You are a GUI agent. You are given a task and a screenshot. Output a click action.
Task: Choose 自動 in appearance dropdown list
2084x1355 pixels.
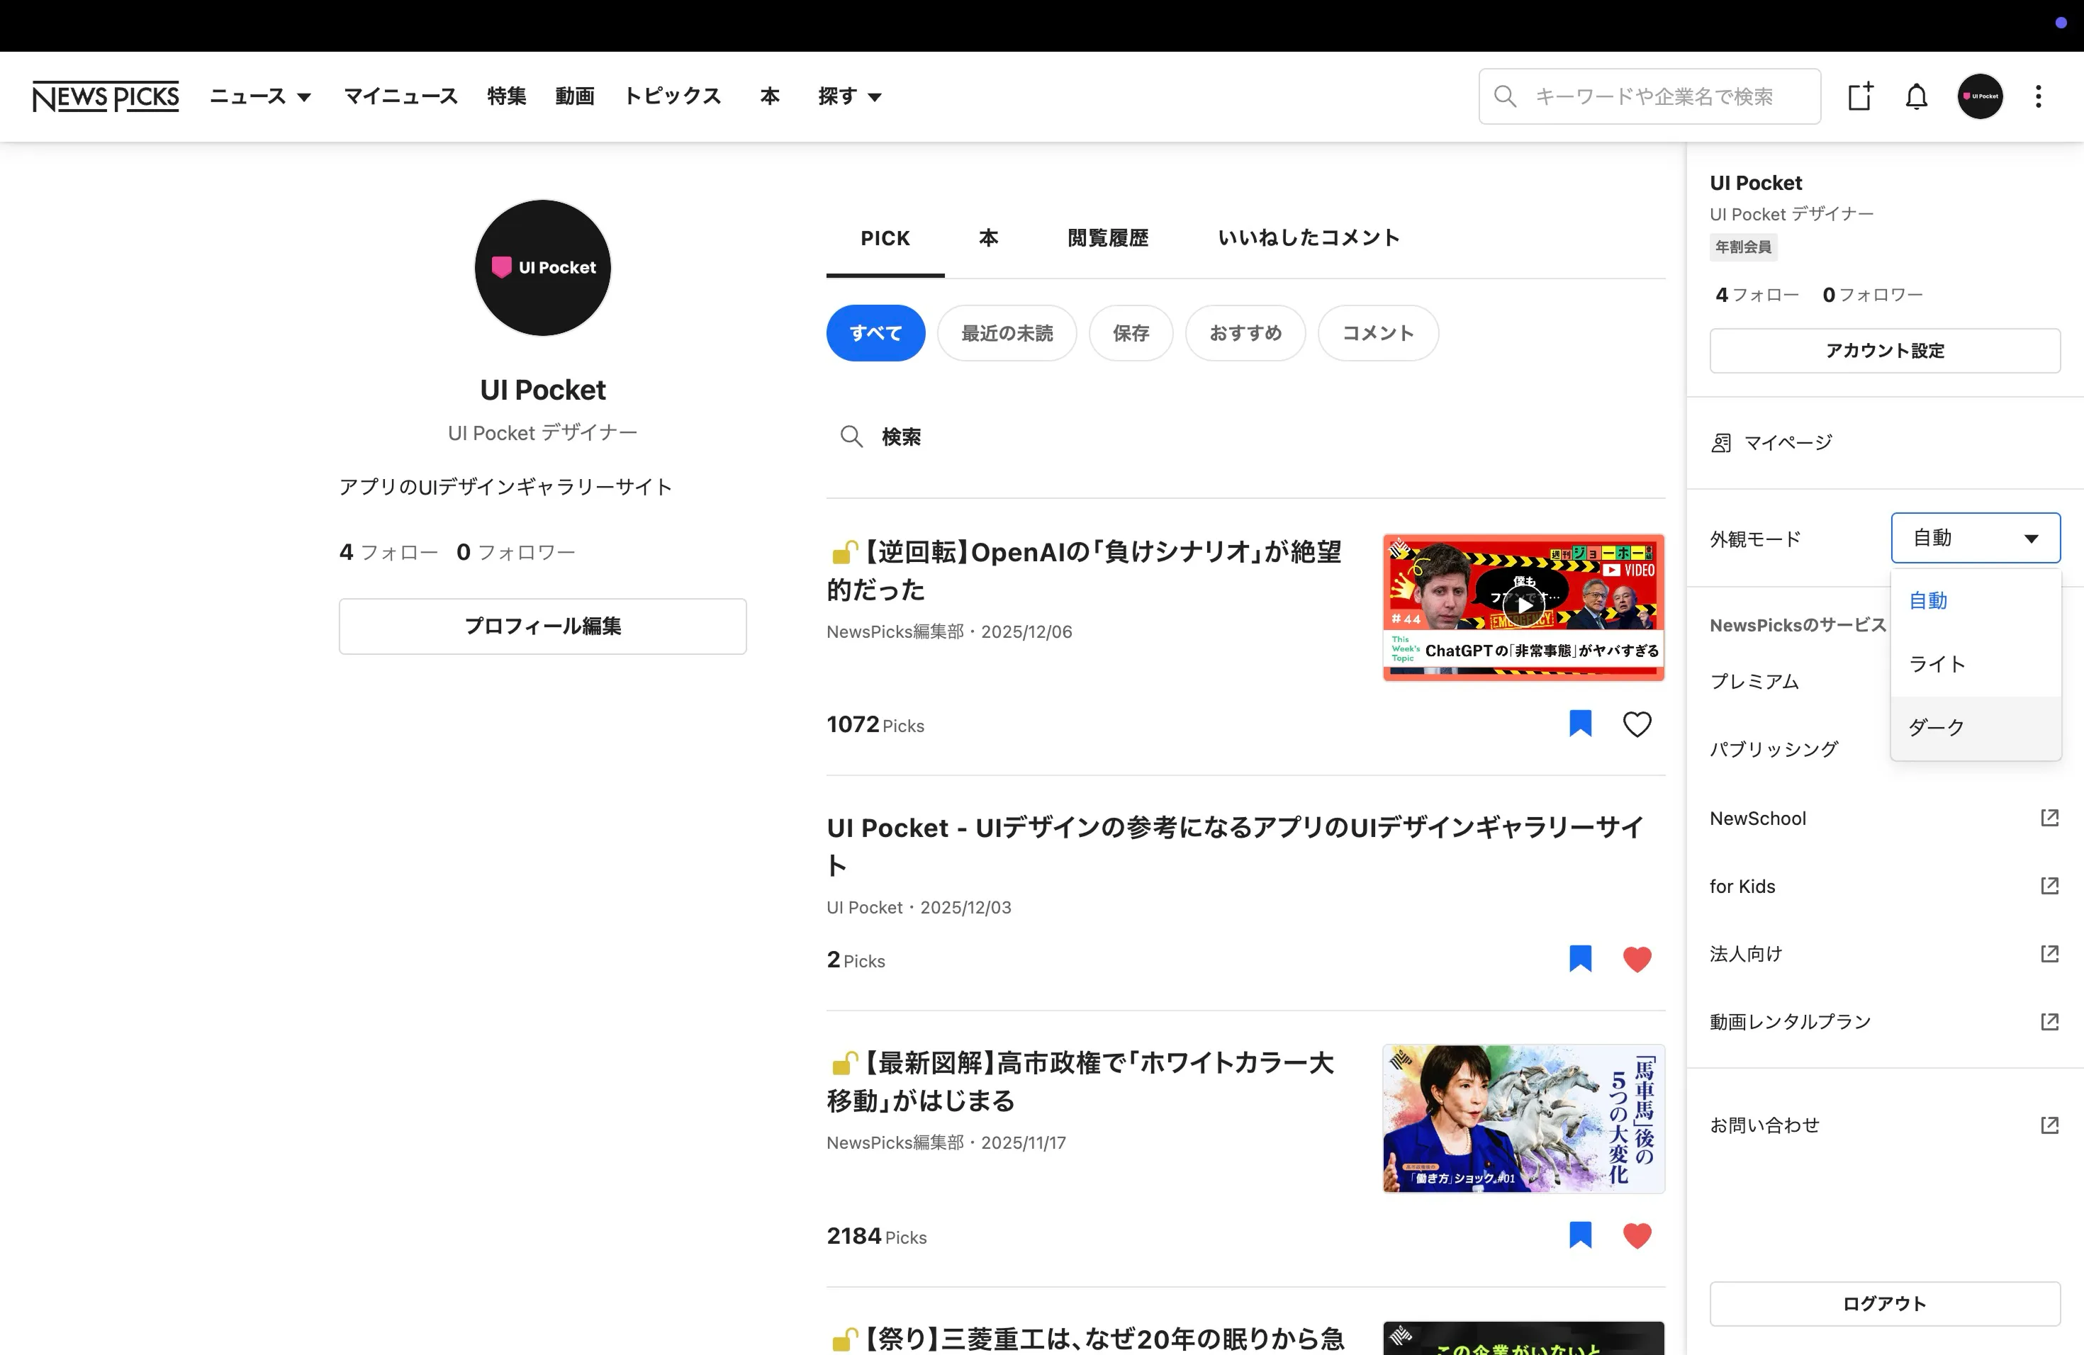(1976, 600)
